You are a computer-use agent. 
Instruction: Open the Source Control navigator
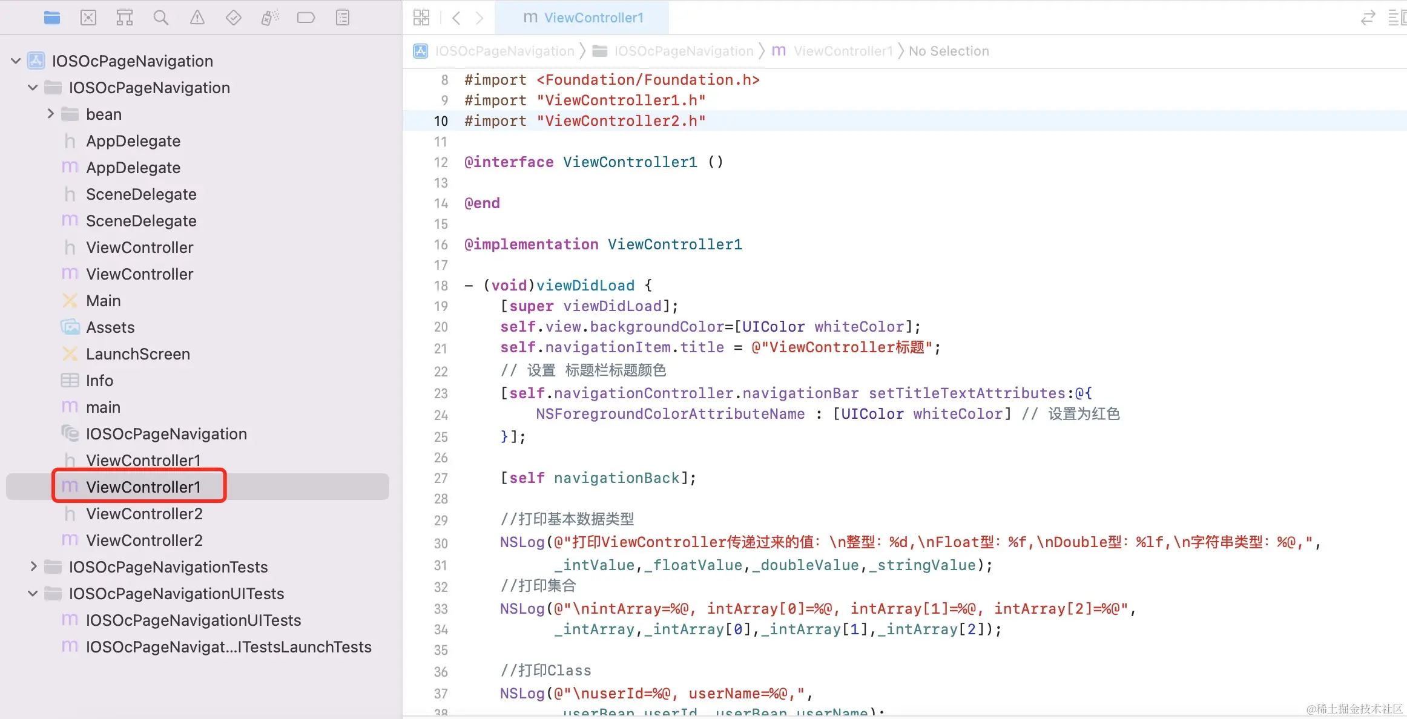pyautogui.click(x=88, y=18)
